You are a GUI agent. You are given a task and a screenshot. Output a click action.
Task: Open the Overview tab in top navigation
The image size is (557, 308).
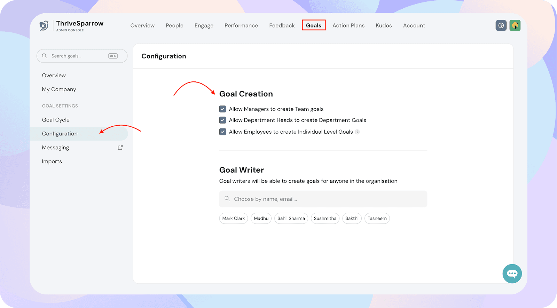click(x=142, y=25)
